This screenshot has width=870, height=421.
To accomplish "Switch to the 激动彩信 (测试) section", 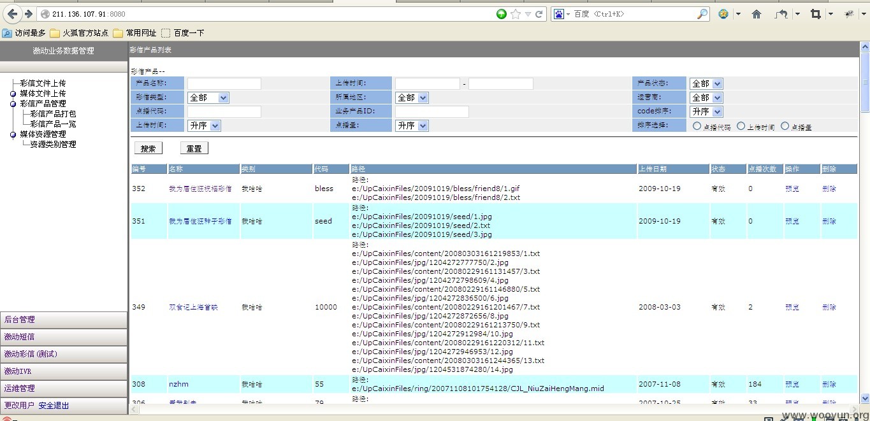I will pos(64,354).
